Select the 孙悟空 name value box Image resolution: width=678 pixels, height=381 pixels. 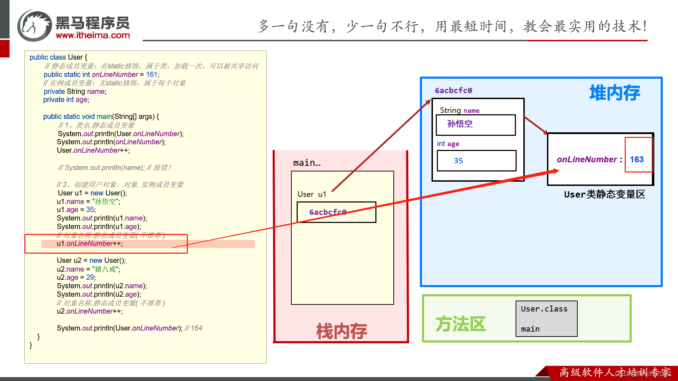475,125
